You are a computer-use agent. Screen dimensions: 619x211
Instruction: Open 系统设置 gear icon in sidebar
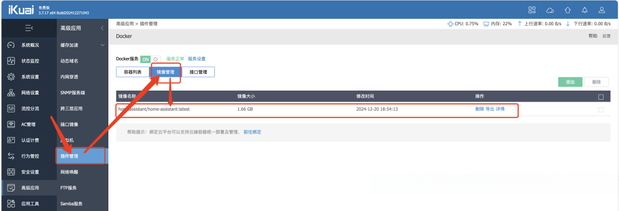tap(11, 77)
